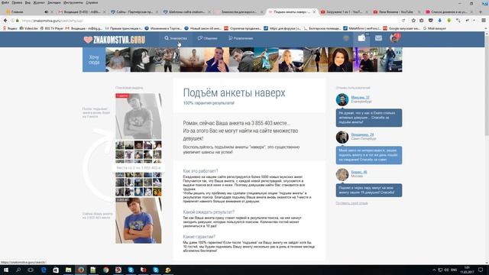Screen dimensions: 489x275
Task: Switch to the Входящие mail tab
Action: (82, 12)
